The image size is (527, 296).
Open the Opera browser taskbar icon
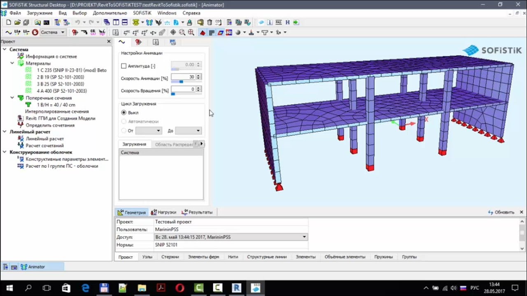[180, 288]
